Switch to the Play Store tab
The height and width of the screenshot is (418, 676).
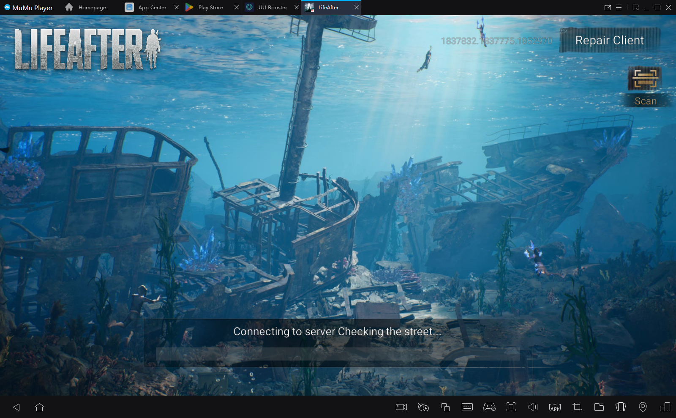[210, 8]
